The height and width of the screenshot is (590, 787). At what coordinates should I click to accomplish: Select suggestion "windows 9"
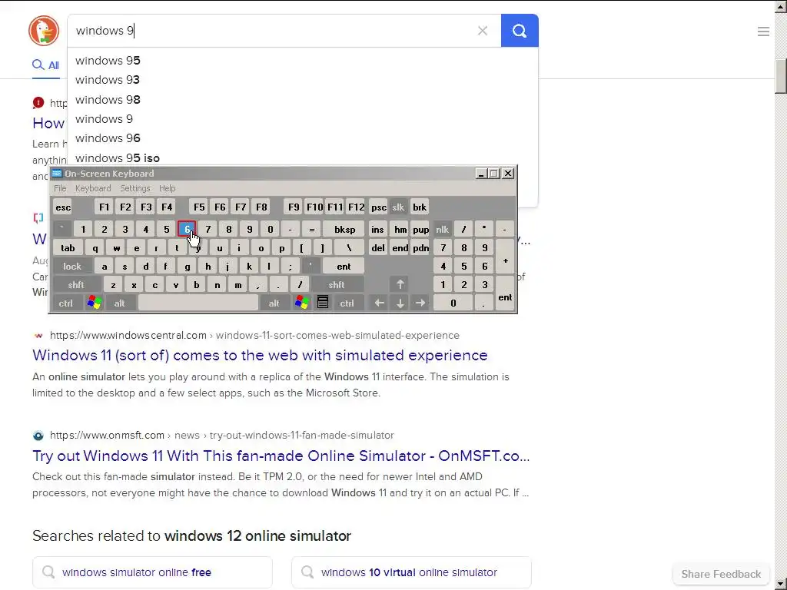pyautogui.click(x=302, y=119)
